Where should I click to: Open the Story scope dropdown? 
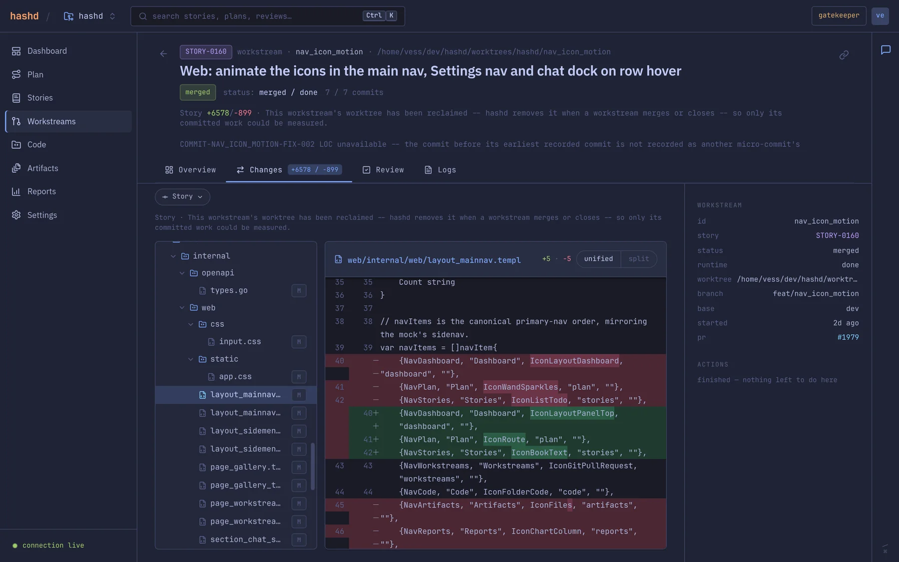click(182, 197)
